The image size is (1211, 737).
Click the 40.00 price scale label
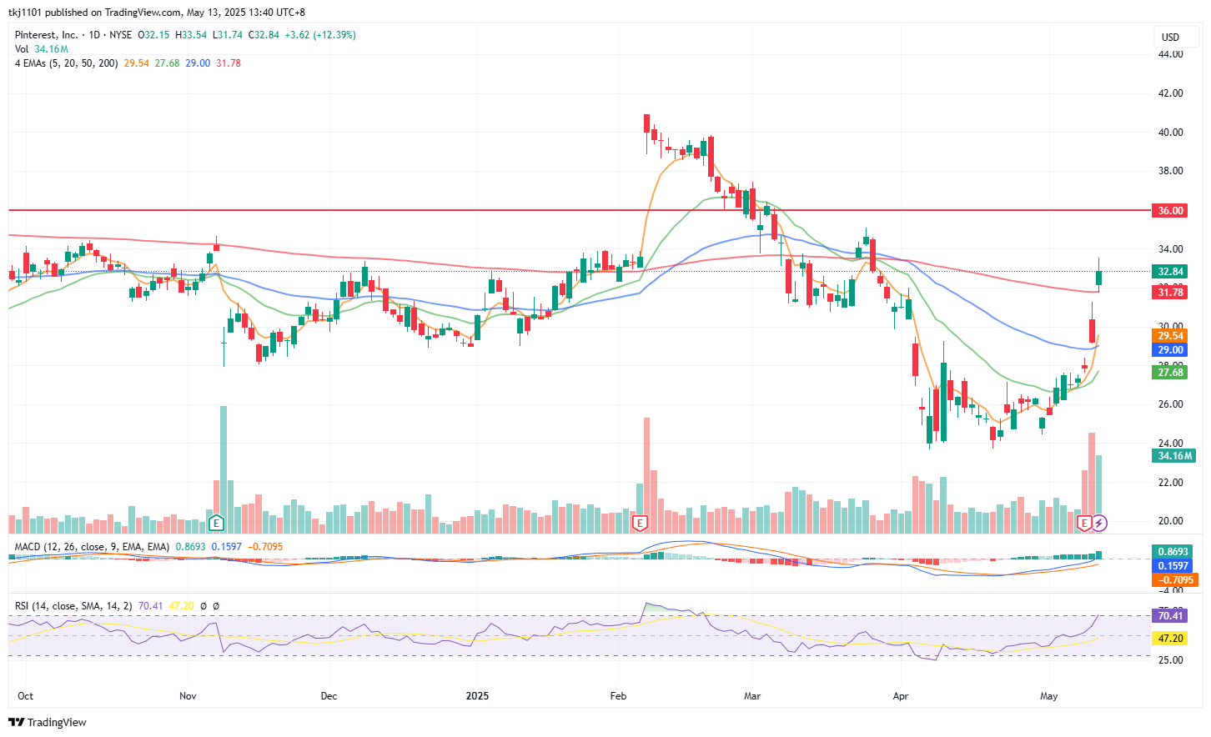click(x=1170, y=132)
